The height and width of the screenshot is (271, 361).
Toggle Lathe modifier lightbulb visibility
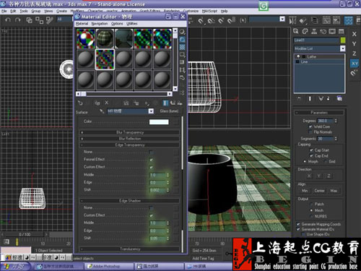coord(298,56)
